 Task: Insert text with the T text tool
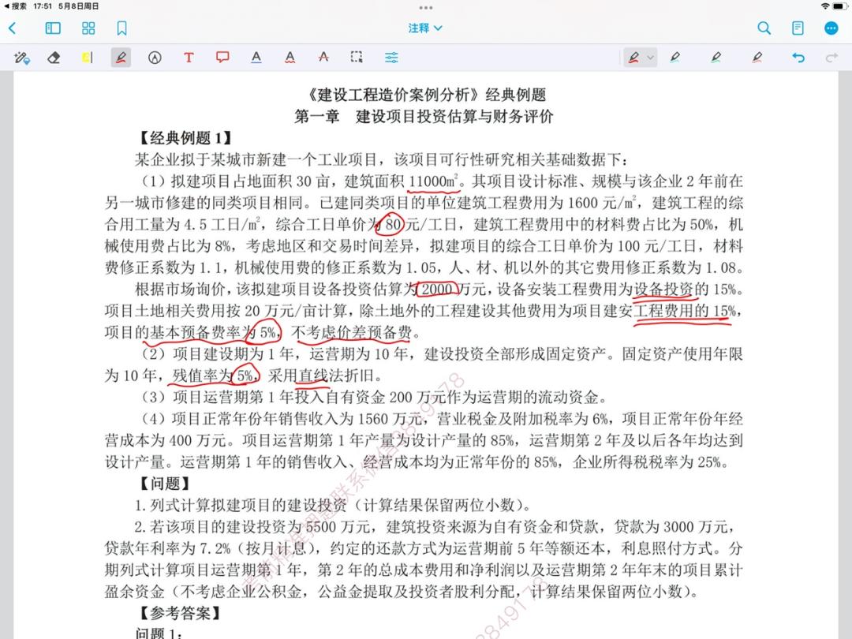tap(189, 57)
